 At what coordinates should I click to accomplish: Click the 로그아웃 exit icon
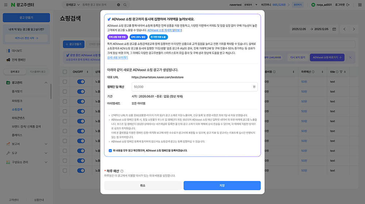(348, 5)
